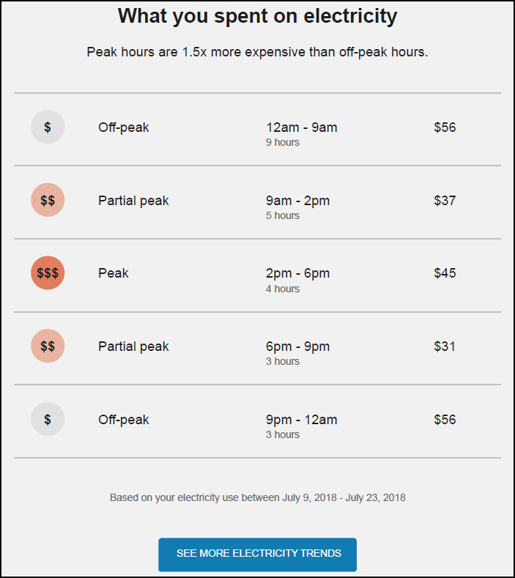Click the Partial peak label for 9am - 2pm

tap(133, 201)
